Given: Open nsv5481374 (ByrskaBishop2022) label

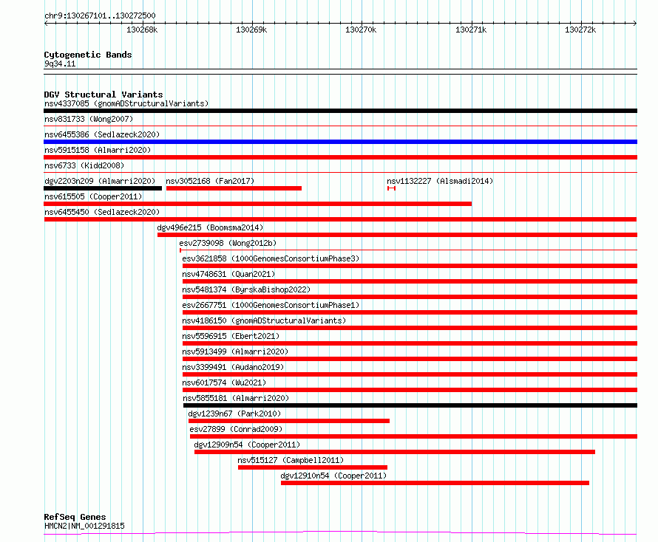Looking at the screenshot, I should tap(246, 289).
